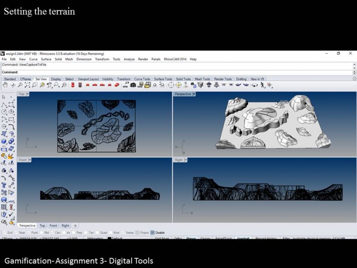357x268 pixels.
Task: Switch to the Mesh Tools toolbar tab
Action: 202,79
